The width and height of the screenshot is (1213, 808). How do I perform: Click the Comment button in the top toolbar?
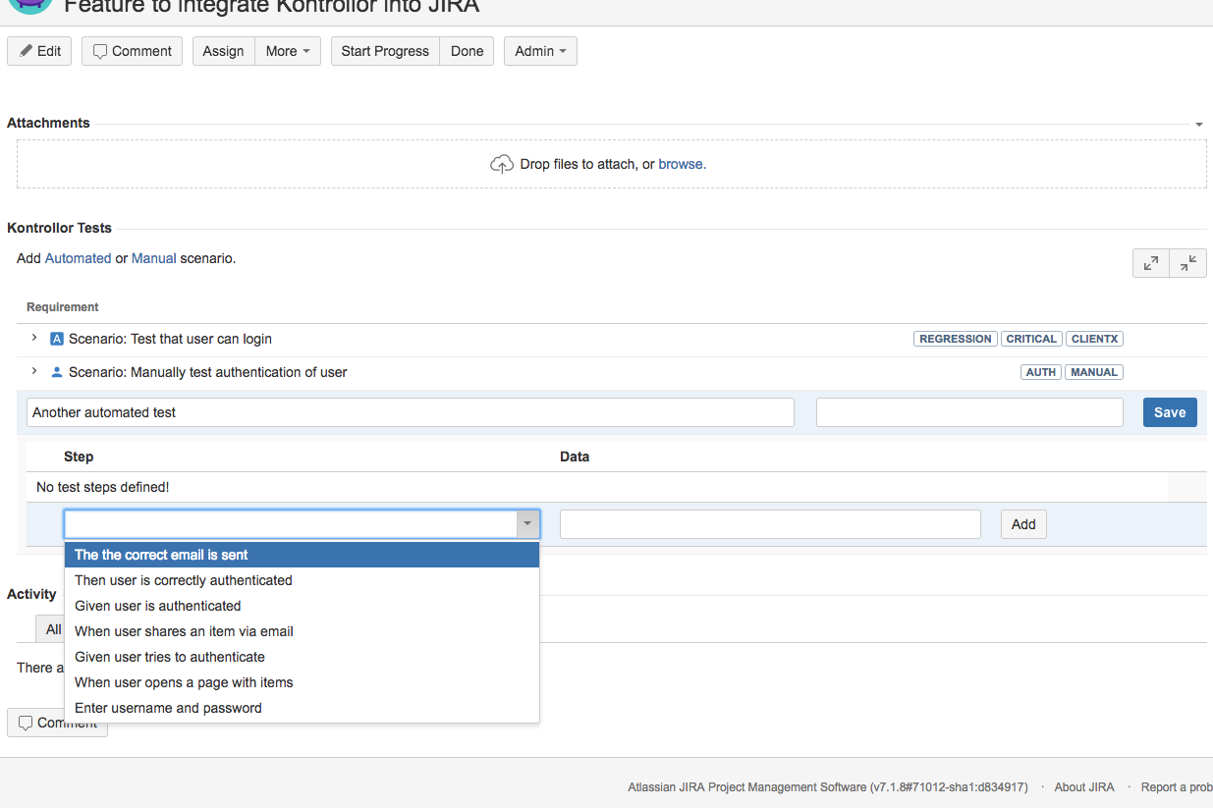[132, 51]
